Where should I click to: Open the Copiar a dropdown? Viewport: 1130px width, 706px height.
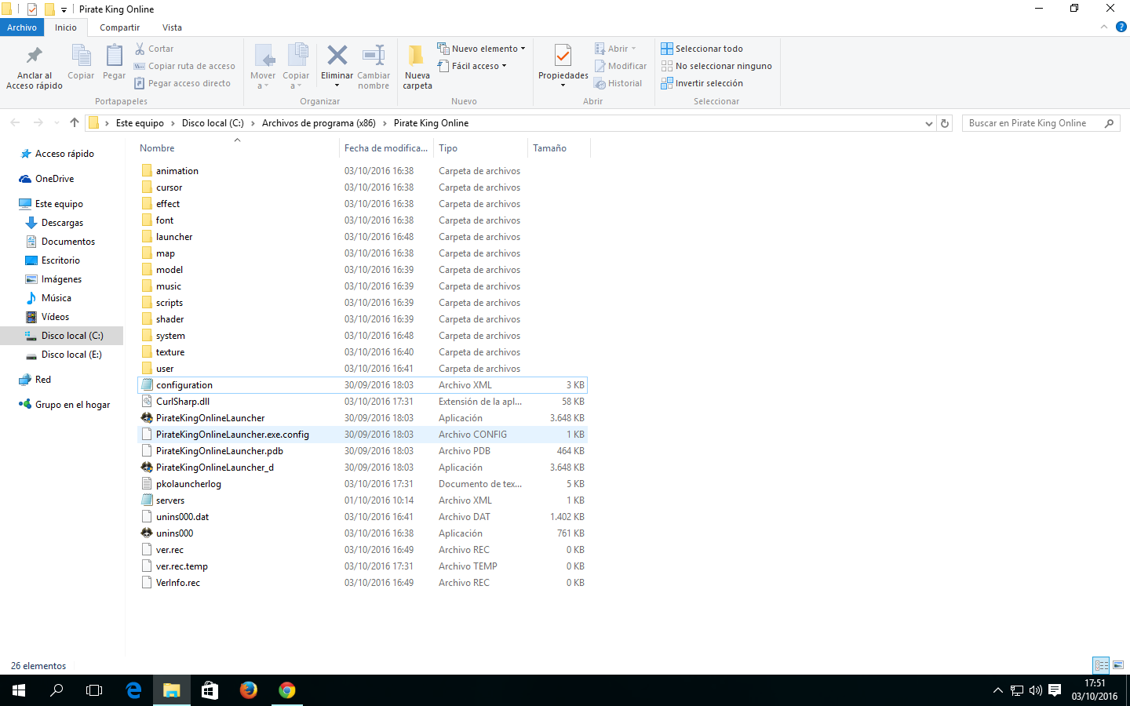click(x=296, y=67)
